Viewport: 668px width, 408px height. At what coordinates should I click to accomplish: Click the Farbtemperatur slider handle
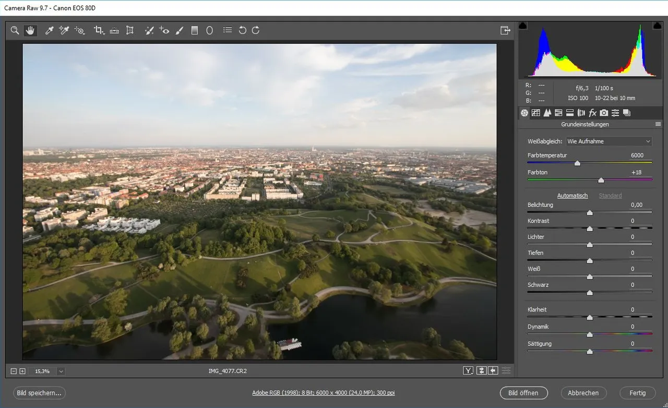[x=577, y=163]
